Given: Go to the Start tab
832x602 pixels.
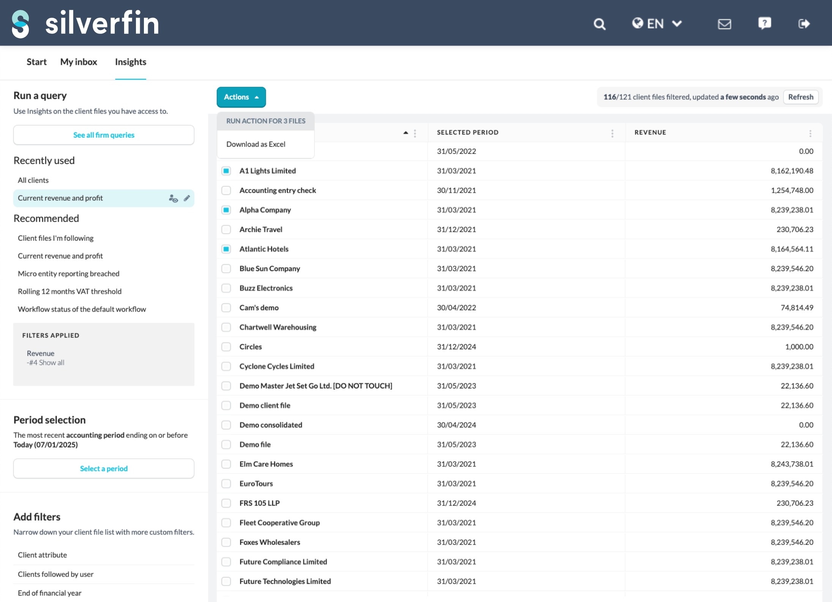Looking at the screenshot, I should click(36, 62).
